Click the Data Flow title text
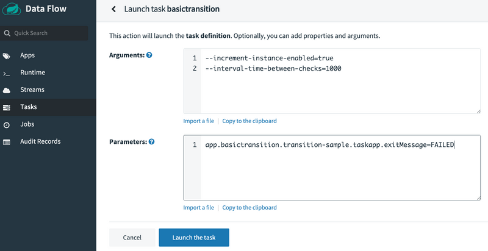The image size is (488, 251). 46,9
